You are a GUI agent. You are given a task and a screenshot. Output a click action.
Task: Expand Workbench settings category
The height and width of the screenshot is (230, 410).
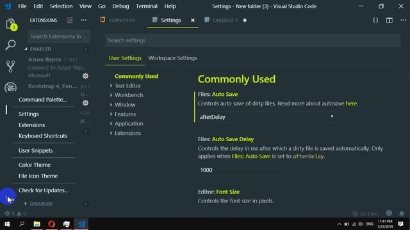(129, 95)
